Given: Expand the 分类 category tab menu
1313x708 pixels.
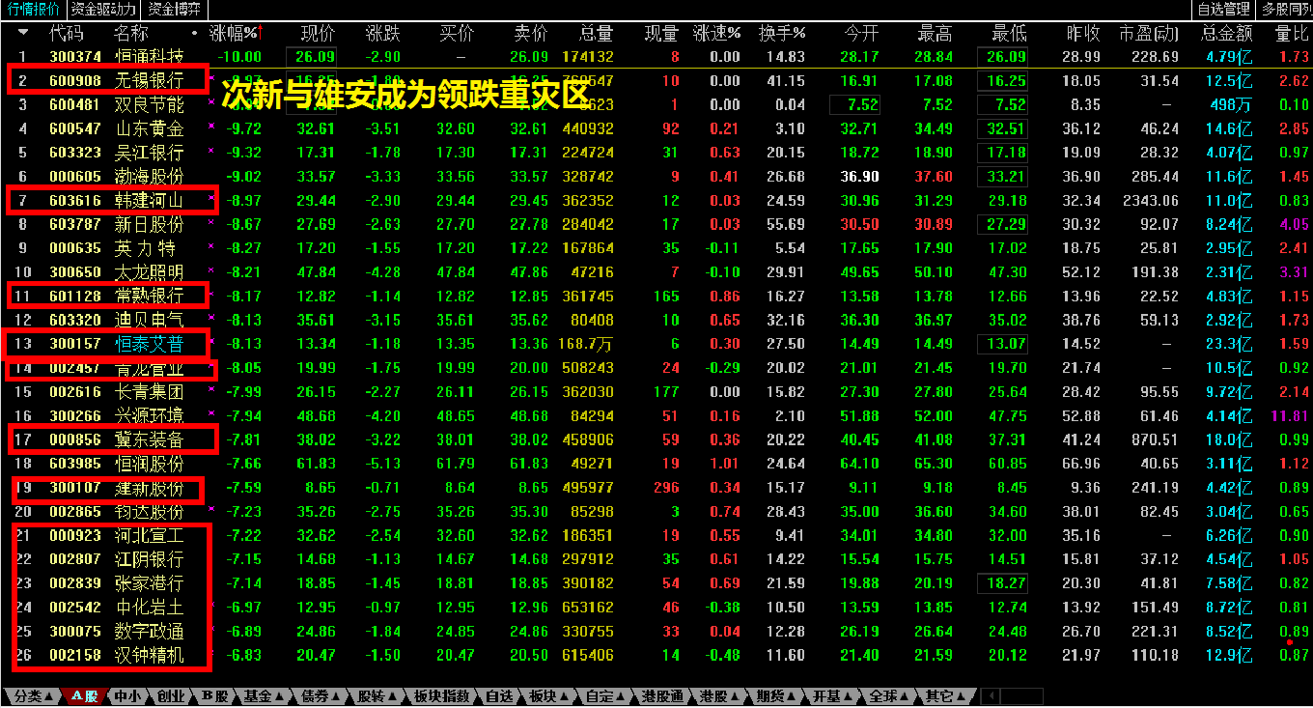Looking at the screenshot, I should pyautogui.click(x=33, y=696).
